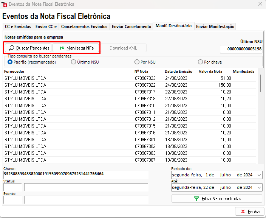The height and width of the screenshot is (218, 266).
Task: Choose the Por chave radio option
Action: [200, 62]
